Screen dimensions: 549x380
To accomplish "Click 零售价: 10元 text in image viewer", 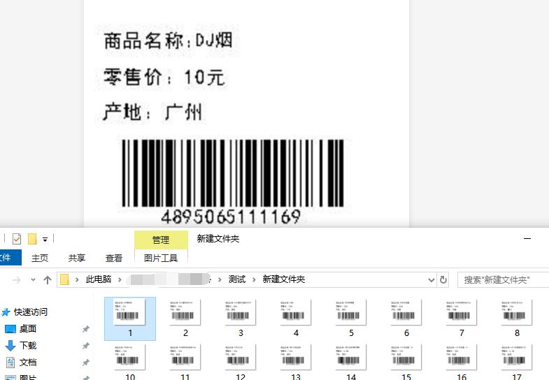I will pyautogui.click(x=164, y=77).
